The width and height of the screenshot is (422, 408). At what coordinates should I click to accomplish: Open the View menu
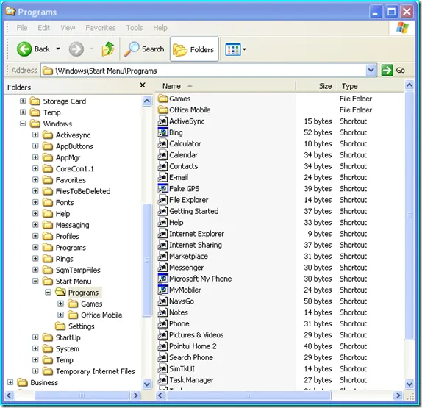pyautogui.click(x=68, y=28)
